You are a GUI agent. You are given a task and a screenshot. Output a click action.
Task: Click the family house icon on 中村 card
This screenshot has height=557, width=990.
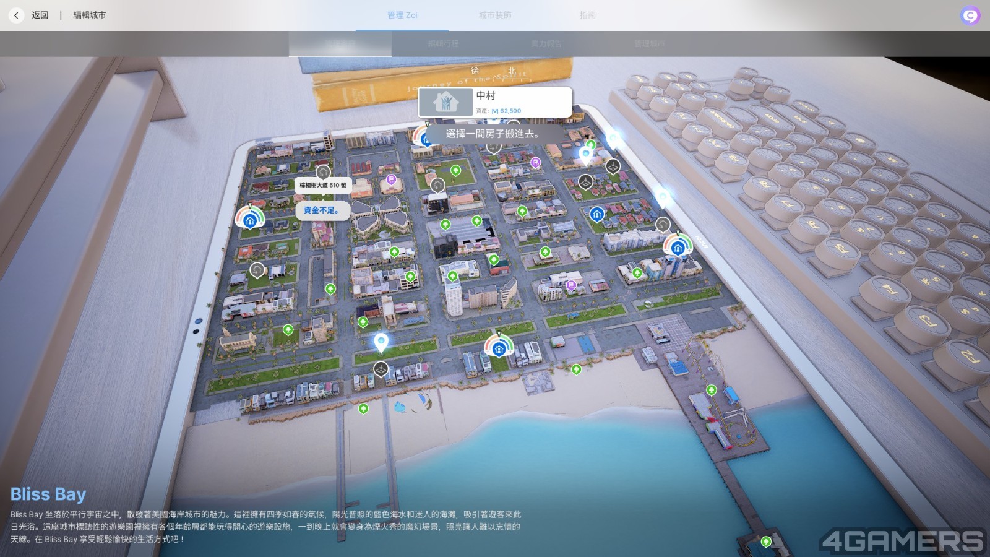(445, 102)
